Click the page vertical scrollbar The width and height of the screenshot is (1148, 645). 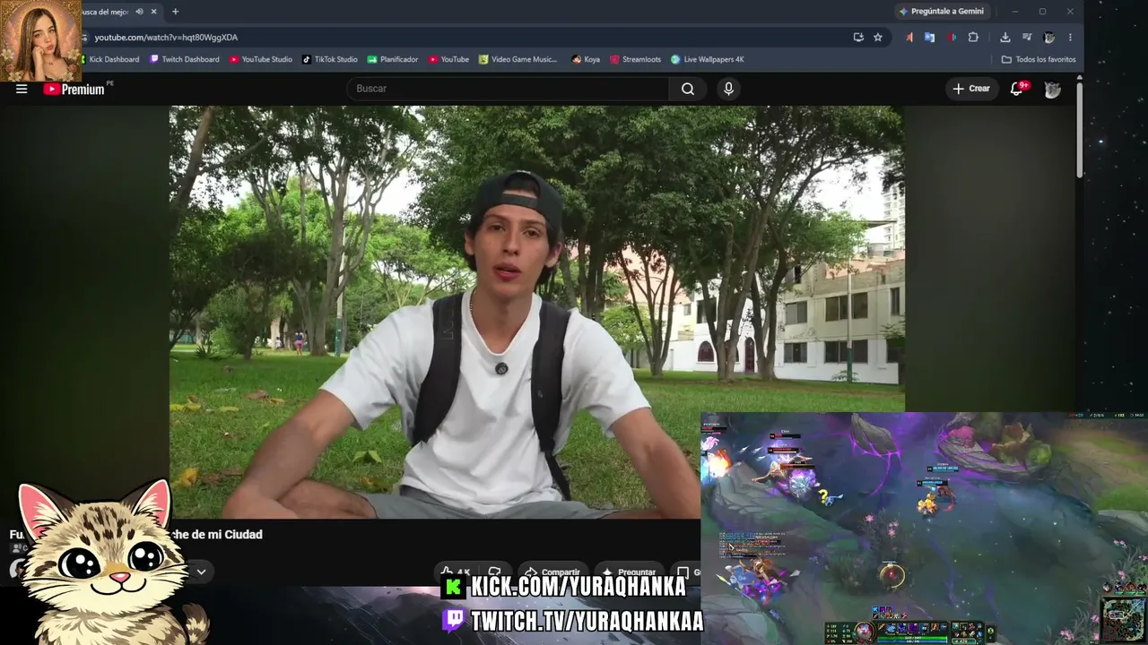pyautogui.click(x=1080, y=132)
